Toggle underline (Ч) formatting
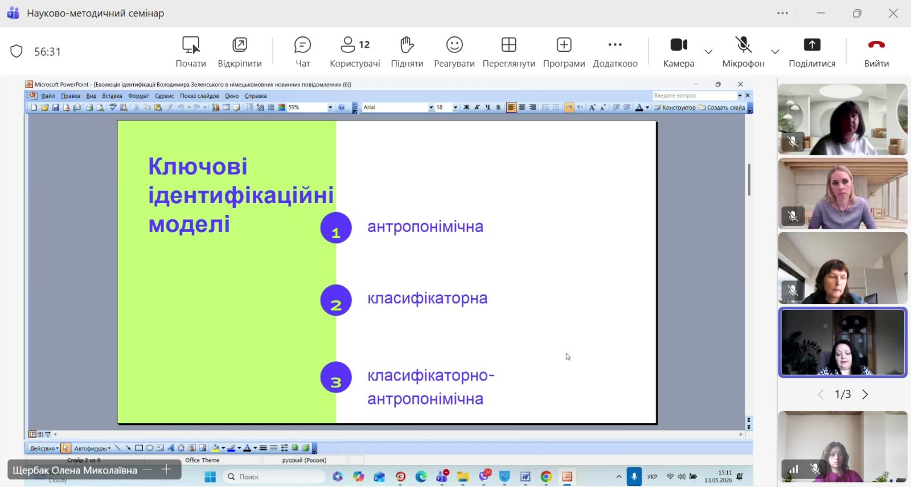This screenshot has height=487, width=911. pos(488,108)
